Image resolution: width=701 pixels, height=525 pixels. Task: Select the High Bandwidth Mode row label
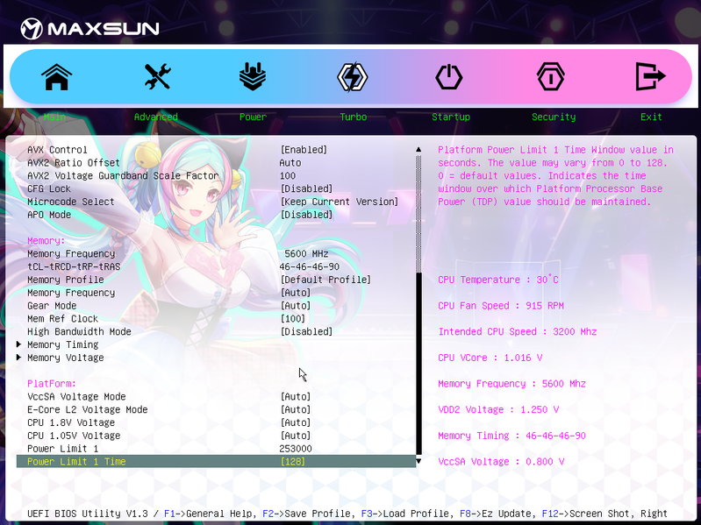tap(79, 331)
